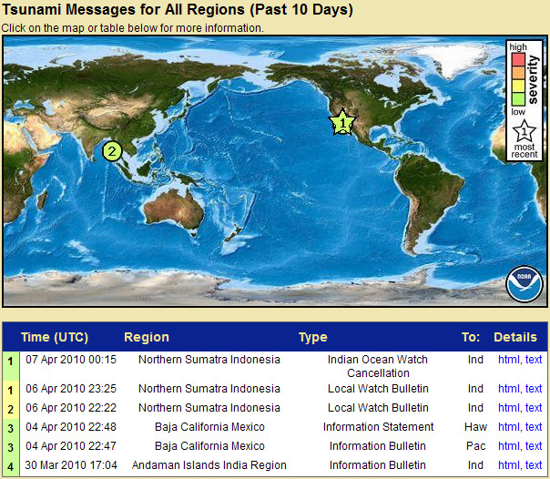Open html details for 30 Mar 17:04 bulletin
Viewport: 550px width, 479px height.
coord(509,465)
